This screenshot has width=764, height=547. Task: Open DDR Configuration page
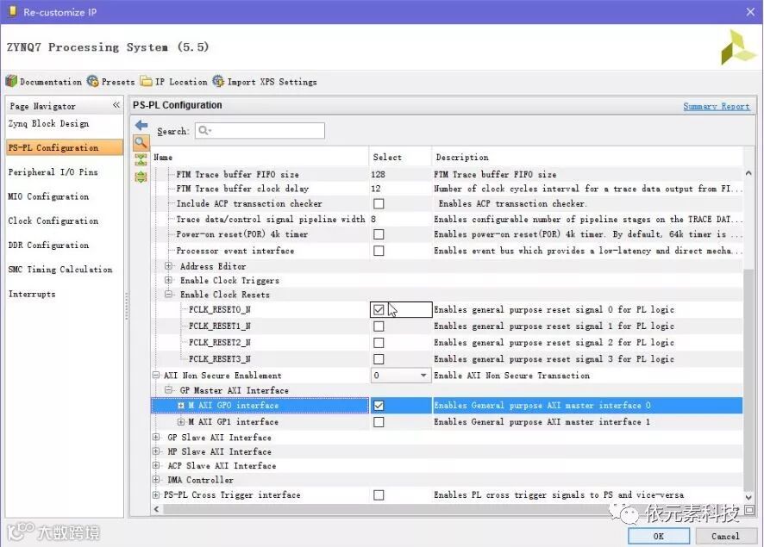coord(48,246)
